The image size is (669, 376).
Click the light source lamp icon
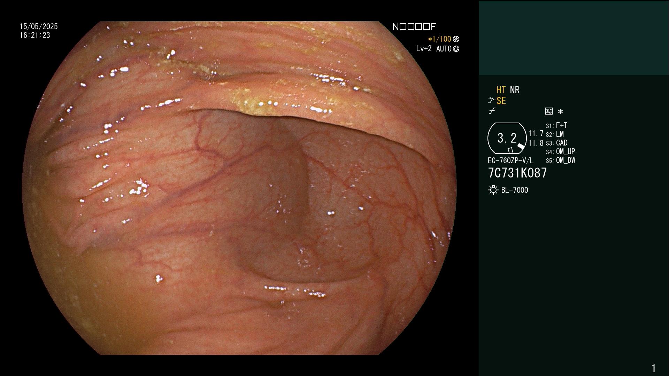click(x=493, y=190)
